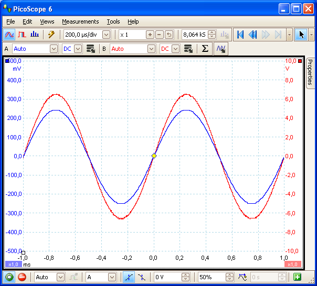Open channel B Auto range dropdown

coord(152,49)
